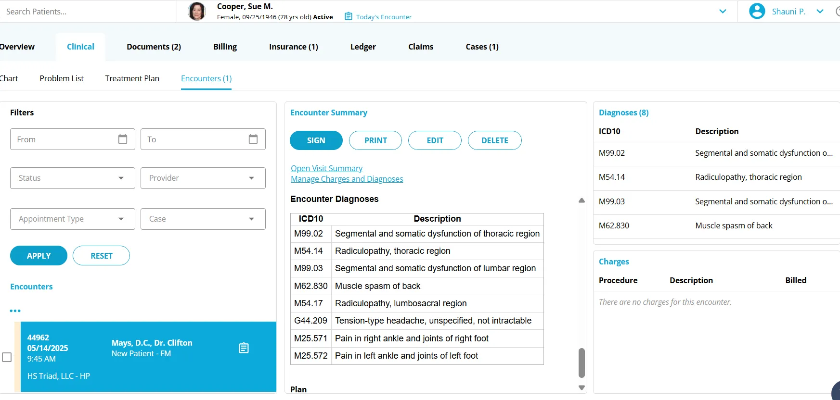Click the SIGN button
840x400 pixels.
click(x=316, y=140)
